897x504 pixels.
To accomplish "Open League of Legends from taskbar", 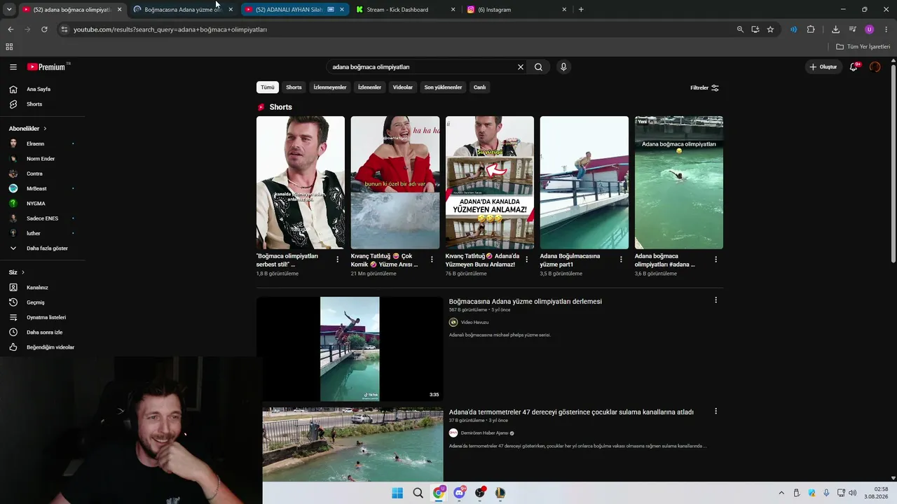I will click(x=500, y=493).
